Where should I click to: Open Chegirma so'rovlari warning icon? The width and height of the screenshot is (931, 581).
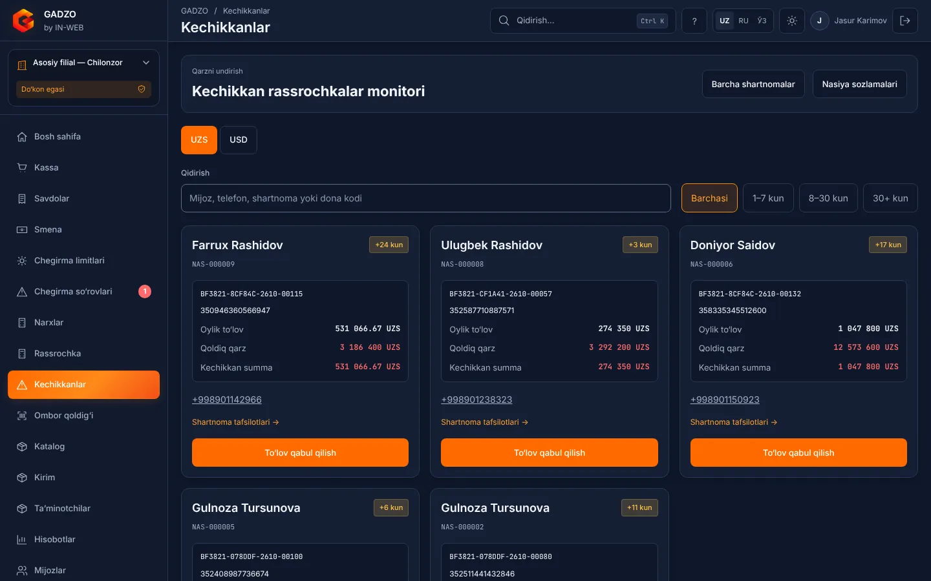click(22, 292)
